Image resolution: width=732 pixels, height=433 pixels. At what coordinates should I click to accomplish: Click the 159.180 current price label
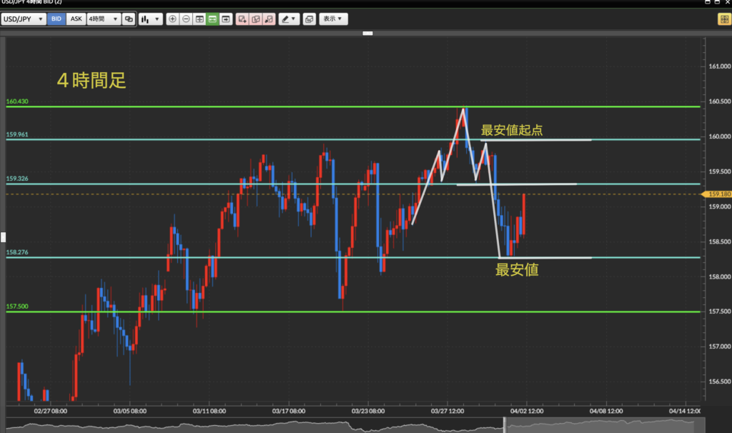pos(717,194)
